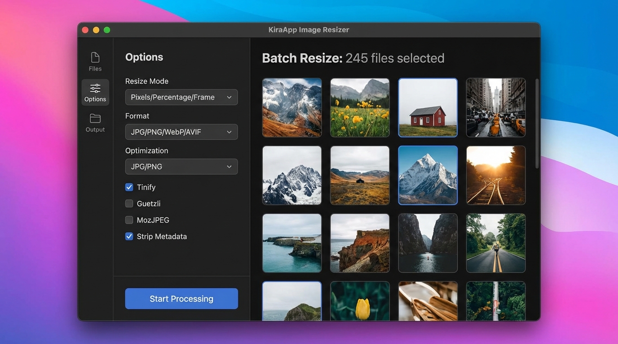Open the Resize Mode dropdown
Screen dimensions: 618x344
tap(181, 97)
